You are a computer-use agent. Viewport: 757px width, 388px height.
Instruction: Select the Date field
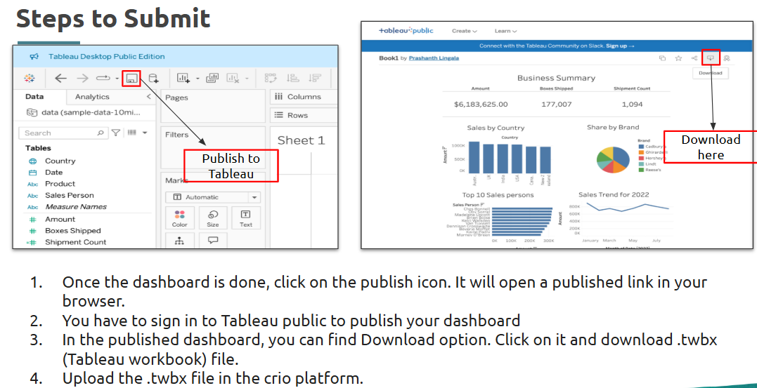(x=53, y=172)
